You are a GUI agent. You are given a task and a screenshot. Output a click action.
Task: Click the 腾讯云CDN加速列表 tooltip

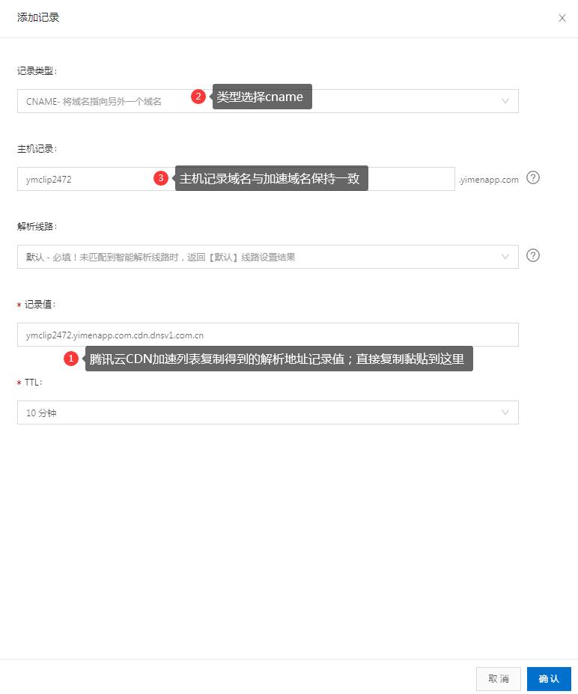point(279,359)
